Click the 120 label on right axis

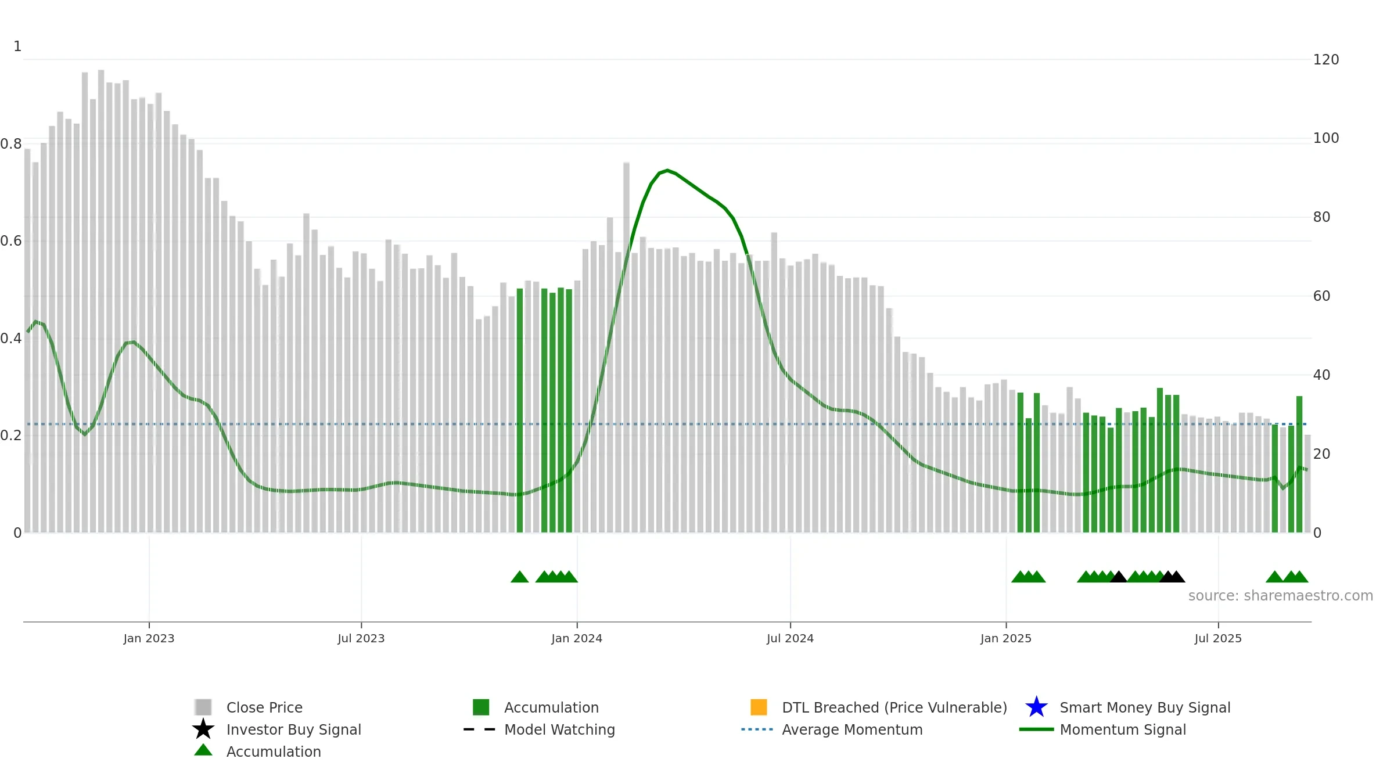tap(1326, 60)
